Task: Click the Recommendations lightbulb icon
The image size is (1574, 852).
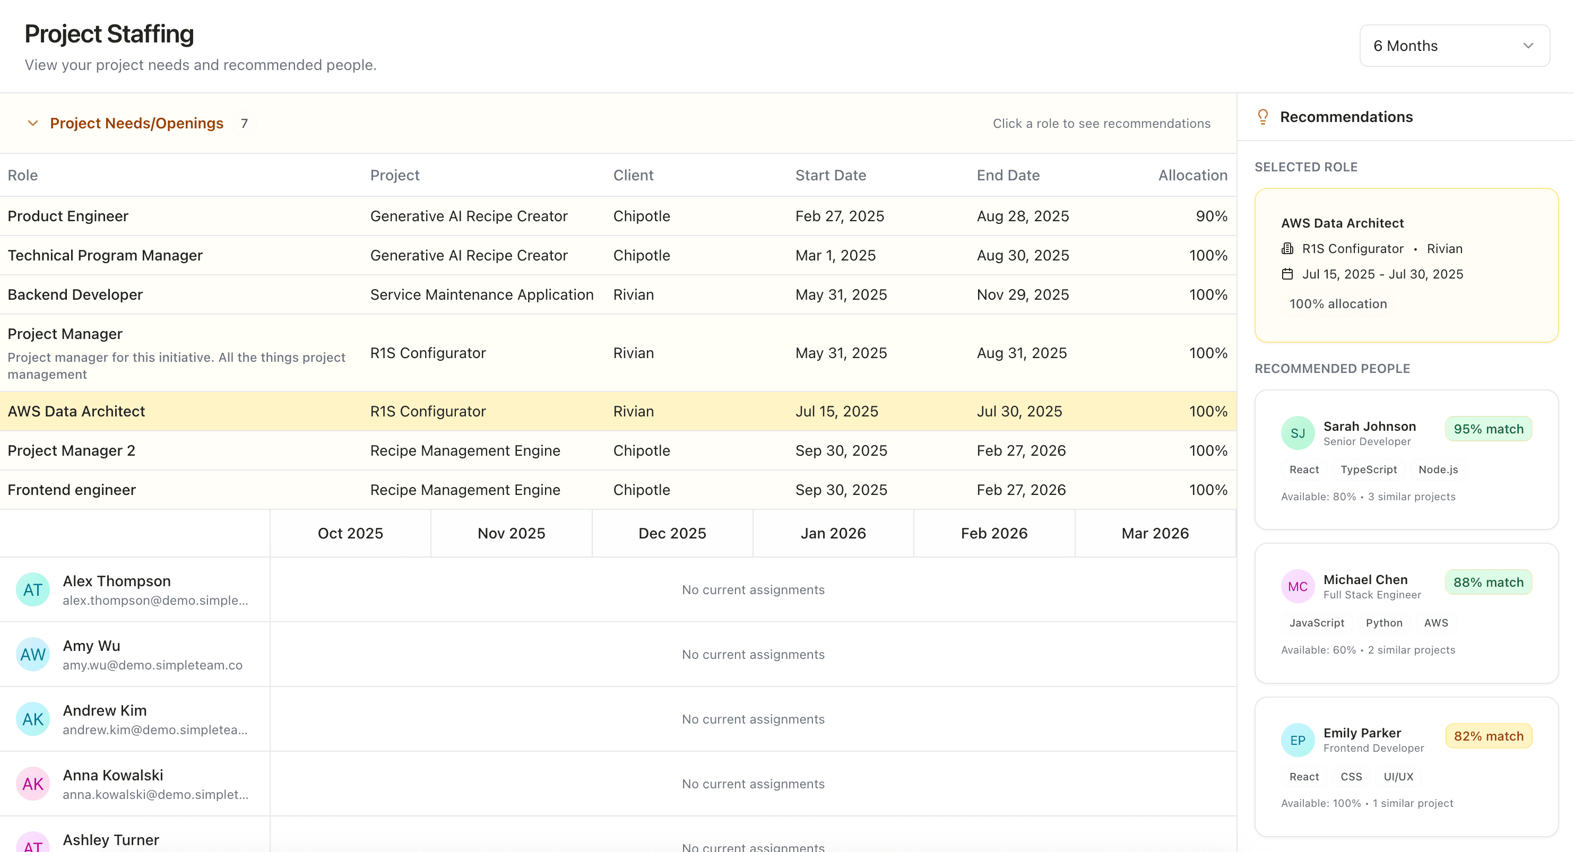Action: click(x=1262, y=117)
